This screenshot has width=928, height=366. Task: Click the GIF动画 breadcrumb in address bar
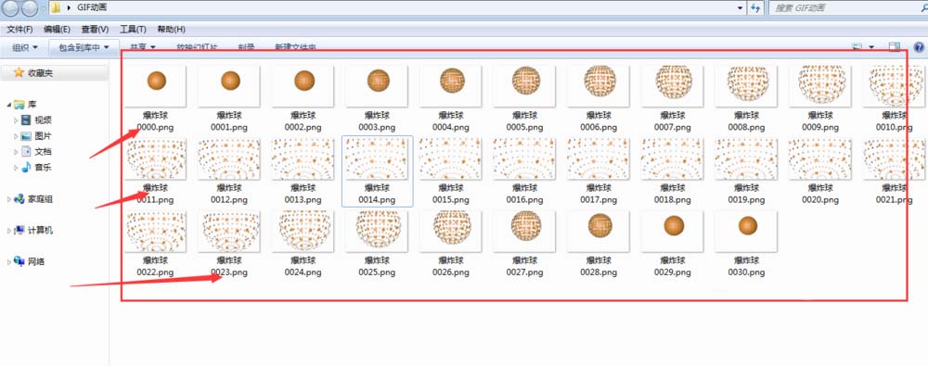point(92,7)
